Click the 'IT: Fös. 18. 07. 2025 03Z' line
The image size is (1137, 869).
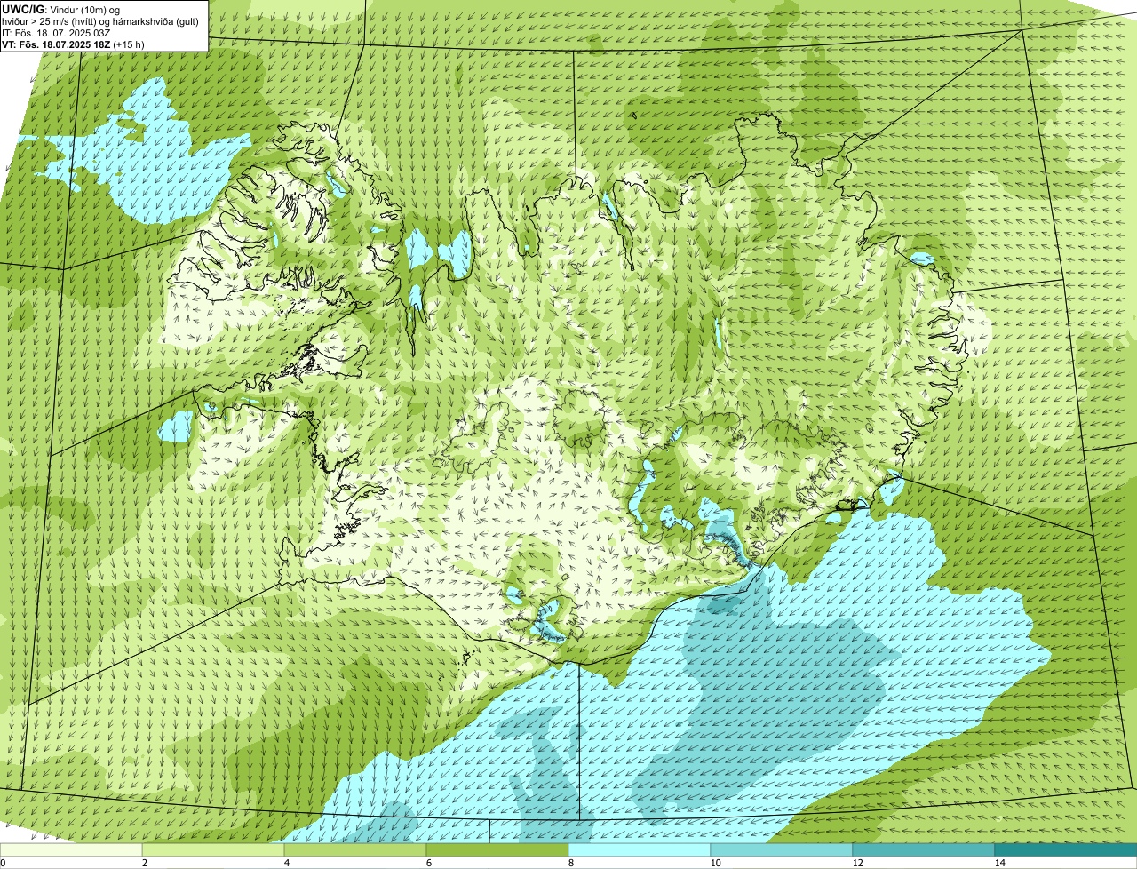coord(57,32)
